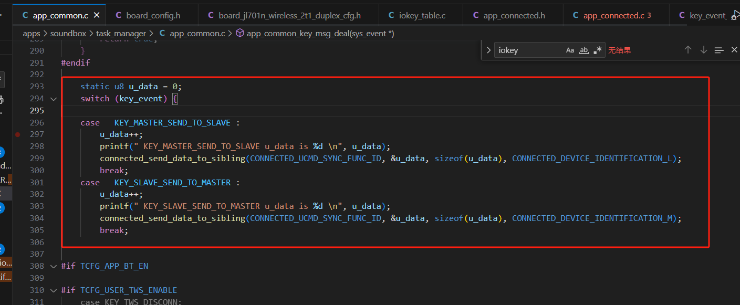
Task: Fold the #if TCFG_APP_BT_EN region
Action: pos(54,266)
